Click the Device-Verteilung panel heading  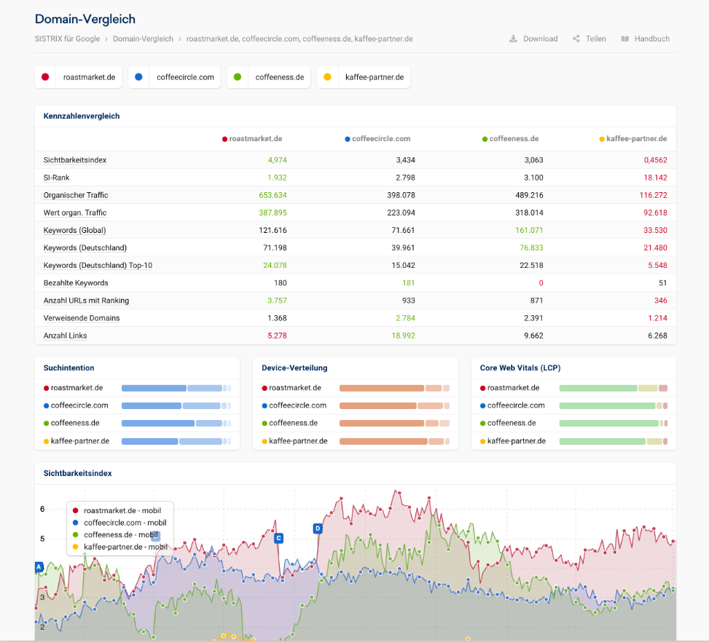[x=294, y=368]
